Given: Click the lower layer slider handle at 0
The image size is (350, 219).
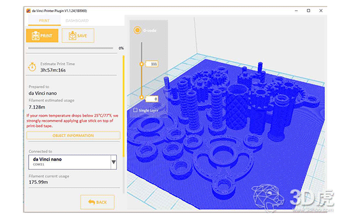Looking at the screenshot, I should coord(142,97).
